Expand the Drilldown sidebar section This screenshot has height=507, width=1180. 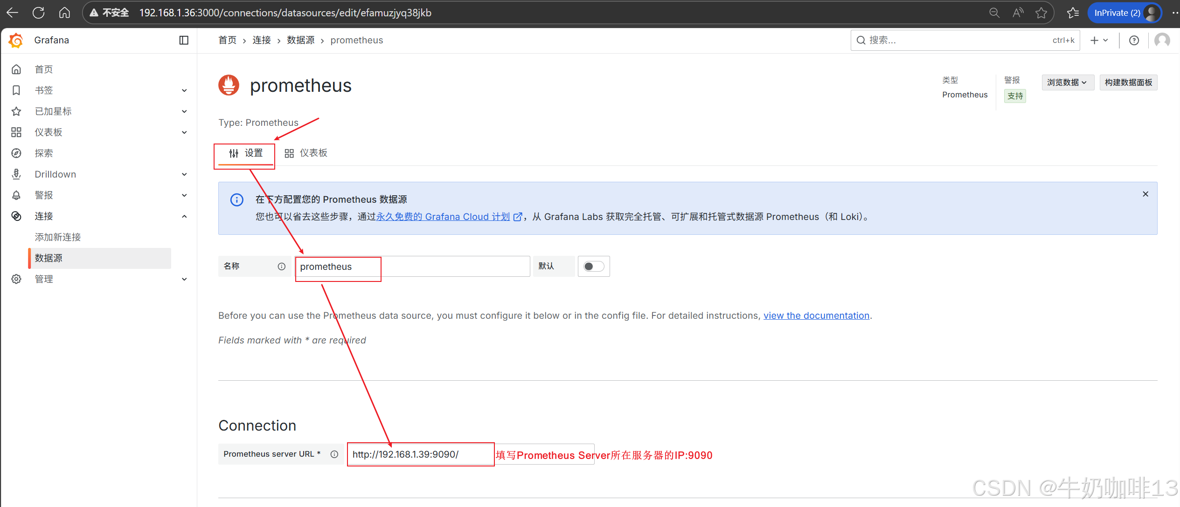(x=184, y=174)
